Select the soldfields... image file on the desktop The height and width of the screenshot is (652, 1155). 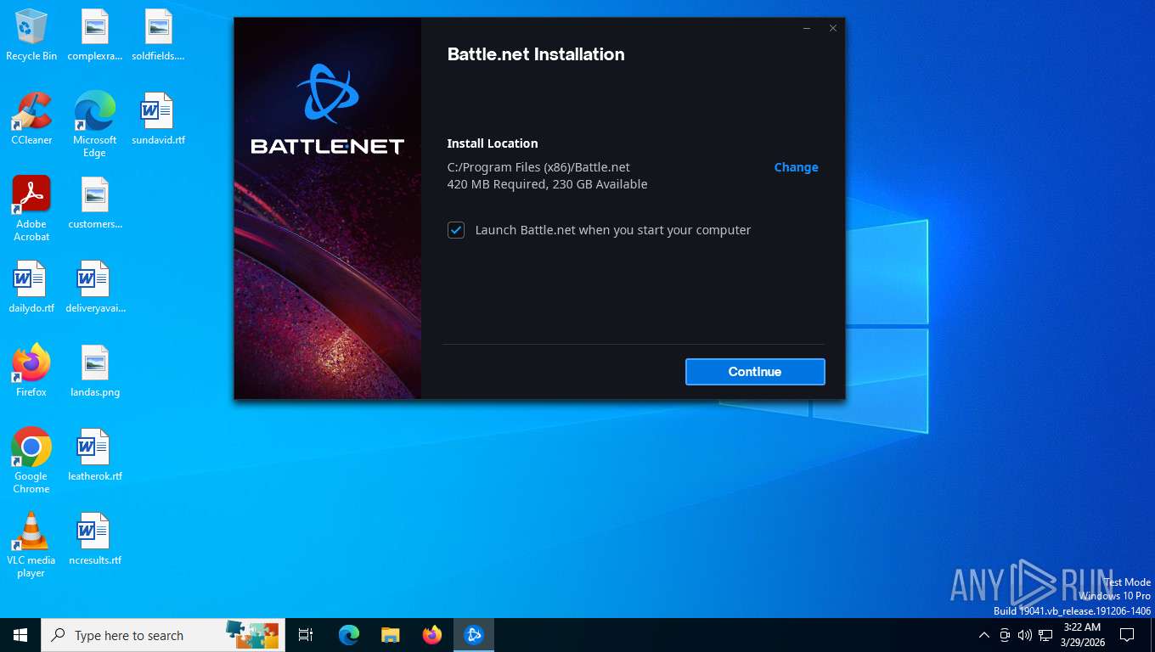pyautogui.click(x=158, y=35)
